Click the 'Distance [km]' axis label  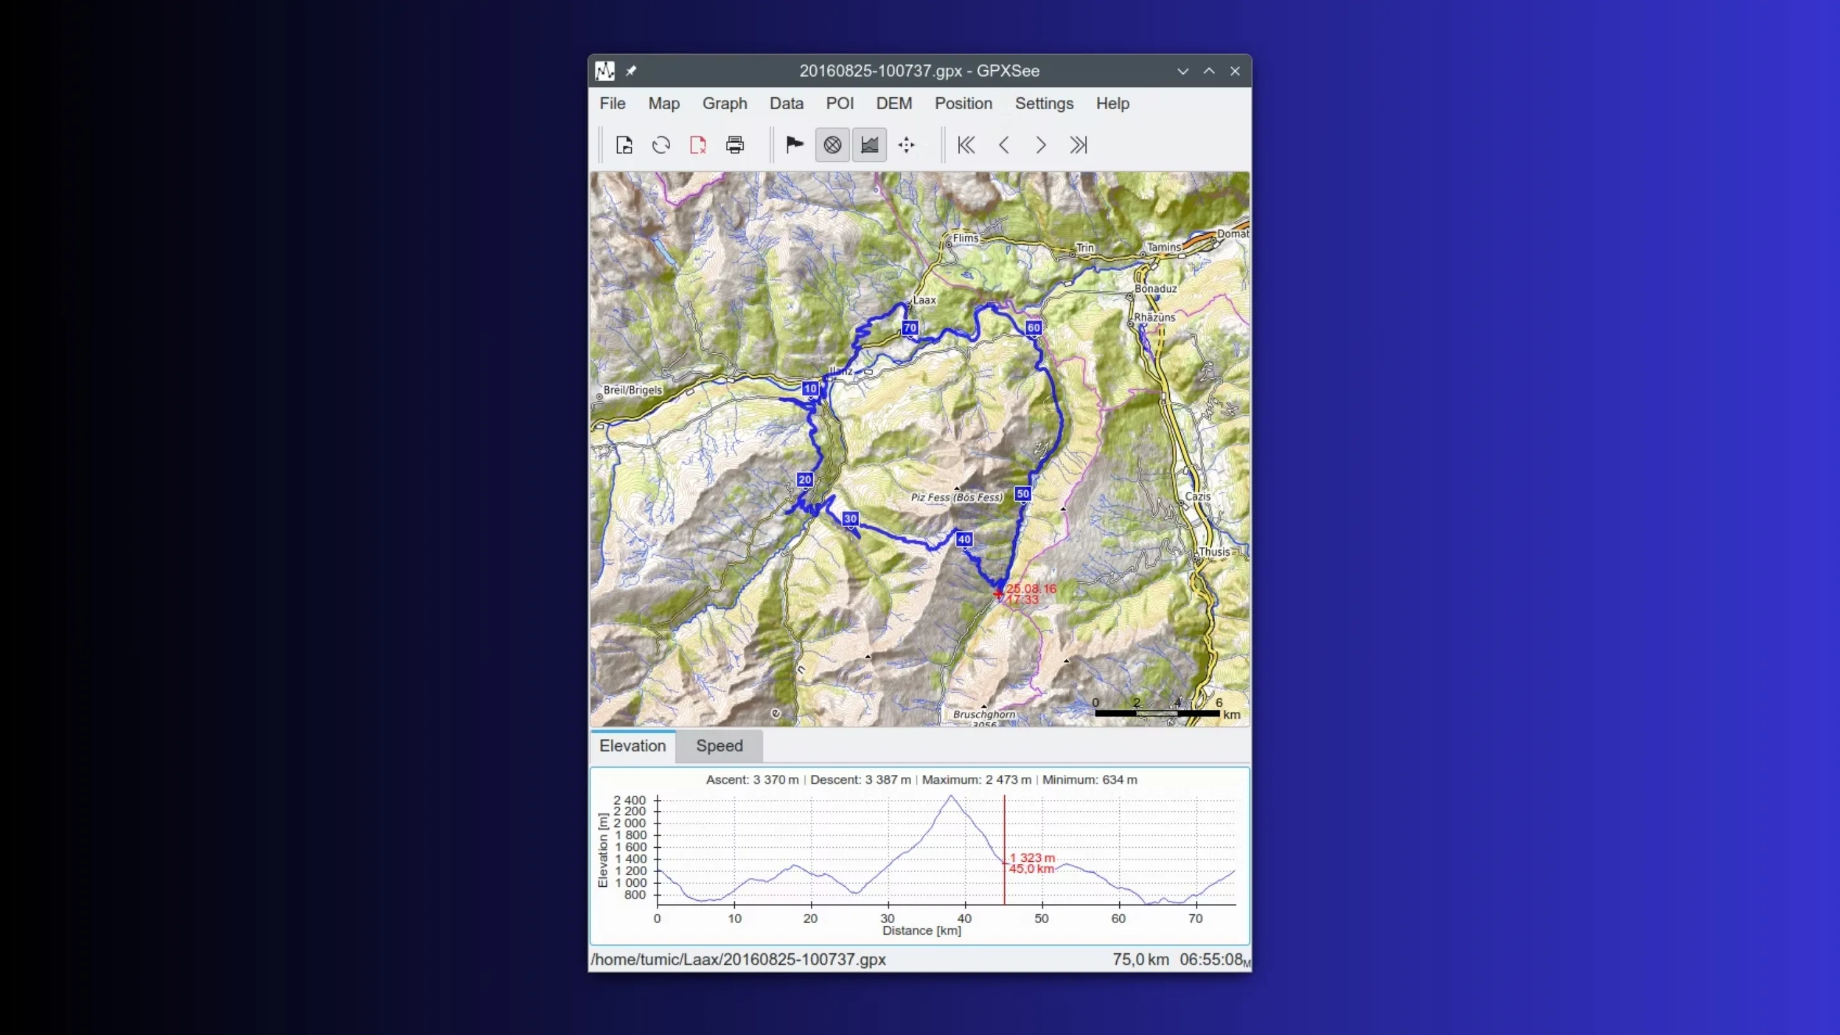tap(921, 931)
